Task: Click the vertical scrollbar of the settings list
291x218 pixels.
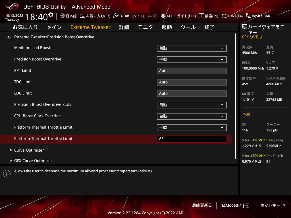Action: click(x=235, y=97)
